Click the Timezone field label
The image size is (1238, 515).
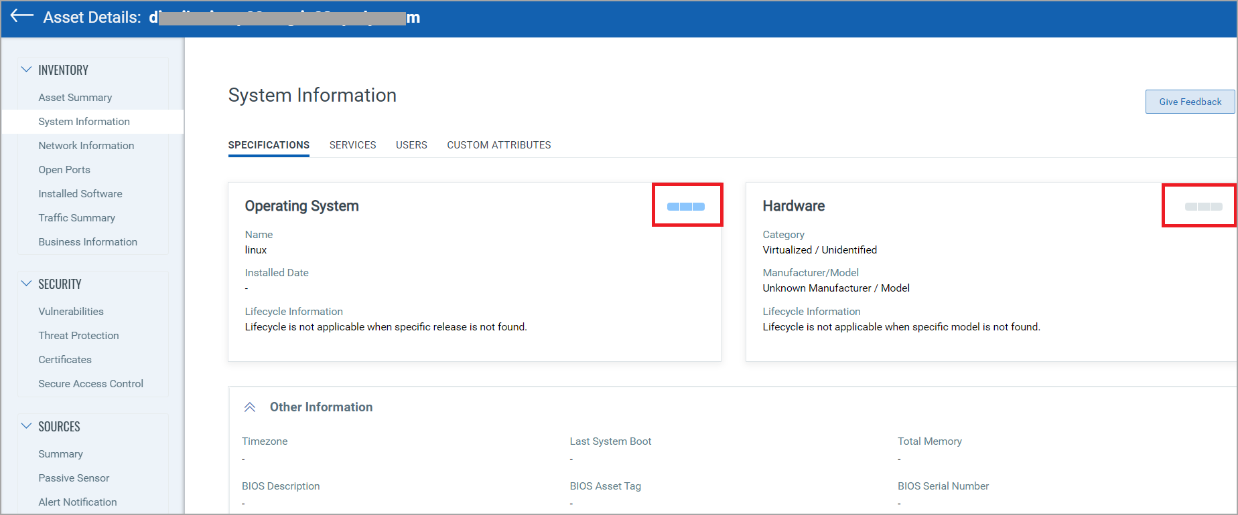click(265, 441)
